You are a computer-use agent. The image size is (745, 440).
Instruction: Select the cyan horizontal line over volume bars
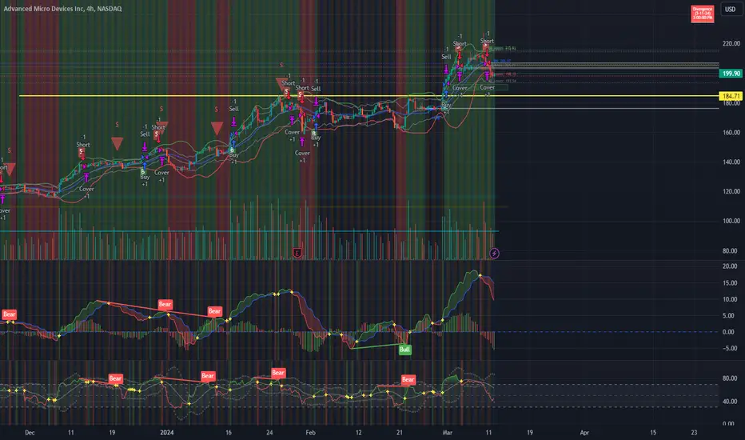(x=249, y=232)
